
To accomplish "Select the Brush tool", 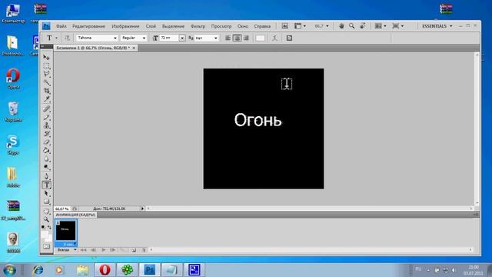I will pos(46,117).
